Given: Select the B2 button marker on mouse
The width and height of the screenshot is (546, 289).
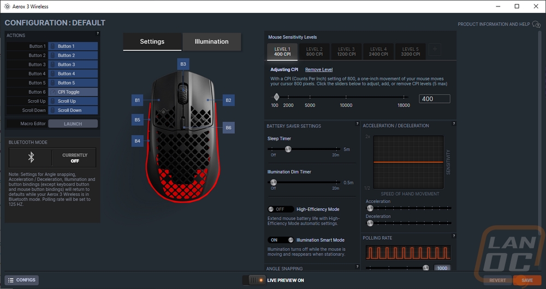Looking at the screenshot, I should (x=228, y=100).
